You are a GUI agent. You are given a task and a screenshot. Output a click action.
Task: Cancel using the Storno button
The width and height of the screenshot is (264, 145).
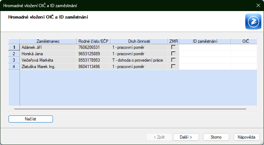[x=216, y=137]
